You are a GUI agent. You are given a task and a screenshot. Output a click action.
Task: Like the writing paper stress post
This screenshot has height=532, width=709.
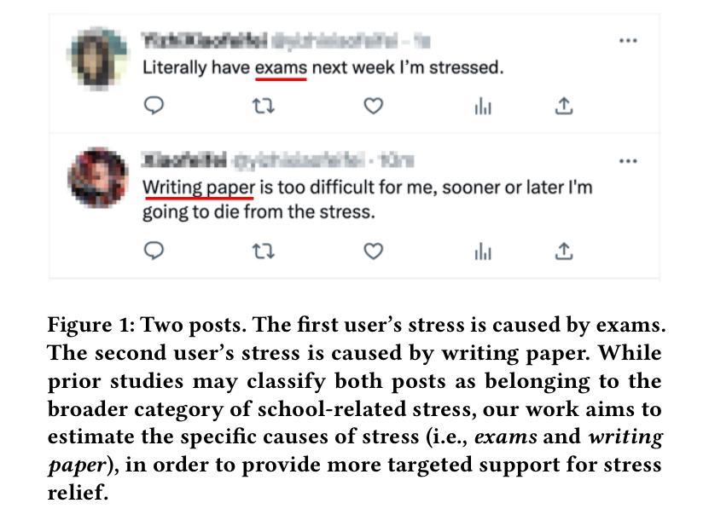point(374,251)
